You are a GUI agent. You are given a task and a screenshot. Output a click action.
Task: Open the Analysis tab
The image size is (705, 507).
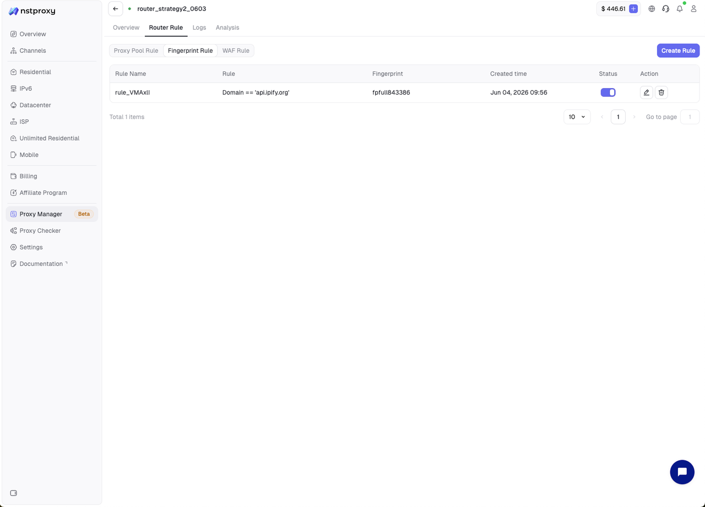(227, 28)
